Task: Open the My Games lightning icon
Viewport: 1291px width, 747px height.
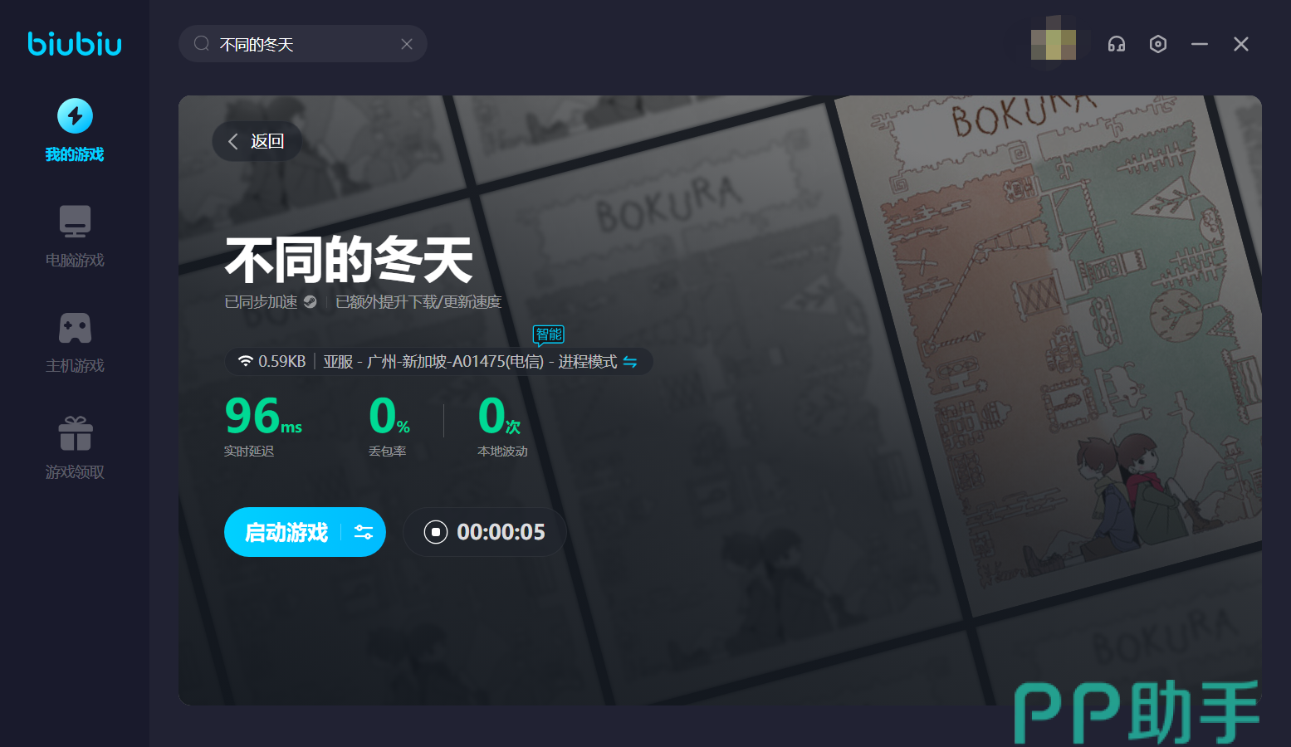Action: tap(75, 116)
